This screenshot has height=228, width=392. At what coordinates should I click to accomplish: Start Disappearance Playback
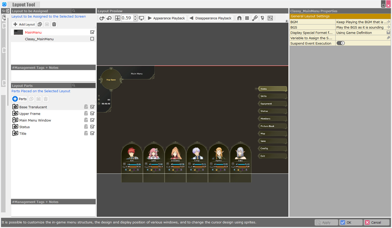click(x=211, y=18)
